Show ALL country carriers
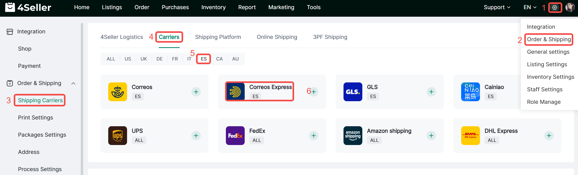This screenshot has width=578, height=175. (111, 59)
